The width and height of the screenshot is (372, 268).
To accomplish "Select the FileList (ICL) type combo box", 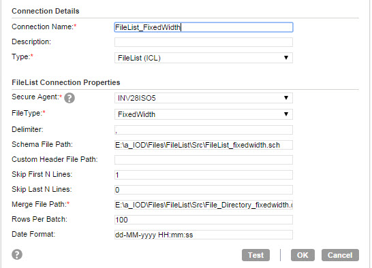I will 204,58.
